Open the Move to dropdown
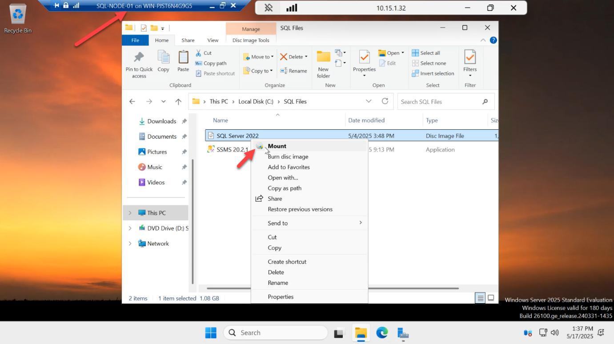614x344 pixels. pyautogui.click(x=258, y=57)
